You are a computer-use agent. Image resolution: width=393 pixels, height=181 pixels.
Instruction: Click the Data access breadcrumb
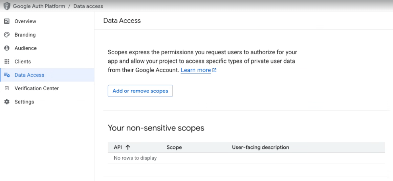[x=88, y=6]
